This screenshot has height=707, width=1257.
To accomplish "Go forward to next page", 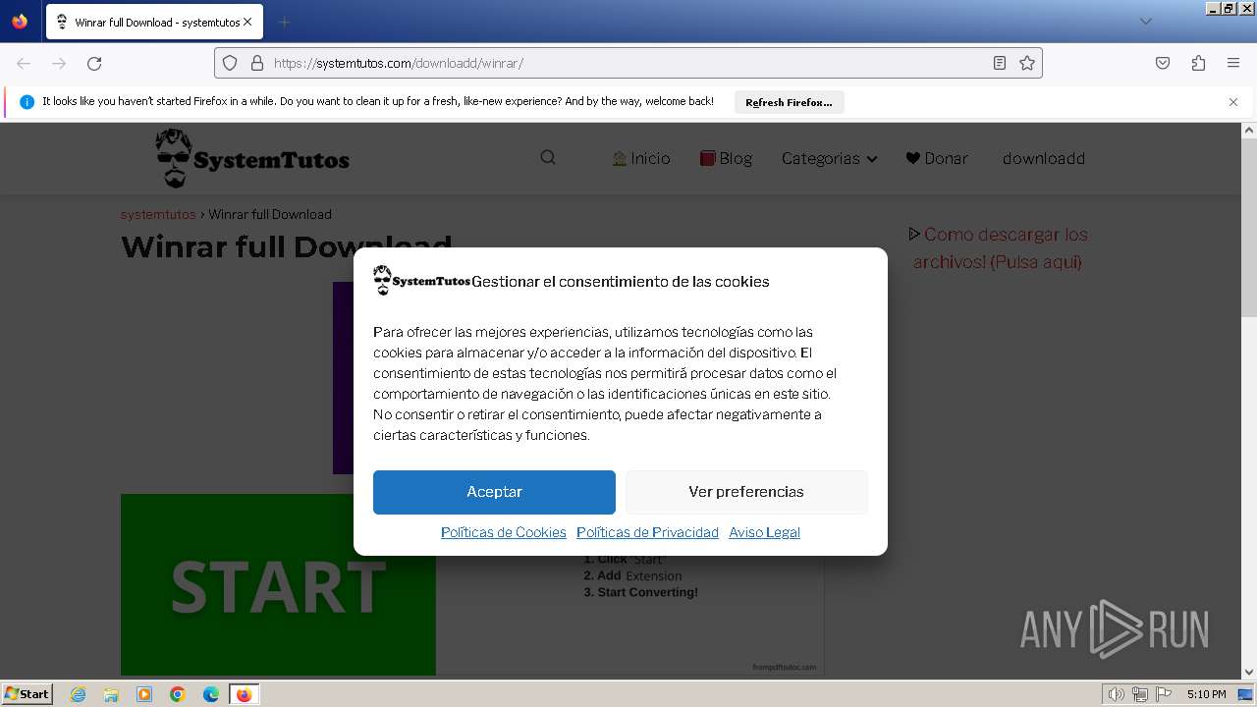I will click(59, 63).
